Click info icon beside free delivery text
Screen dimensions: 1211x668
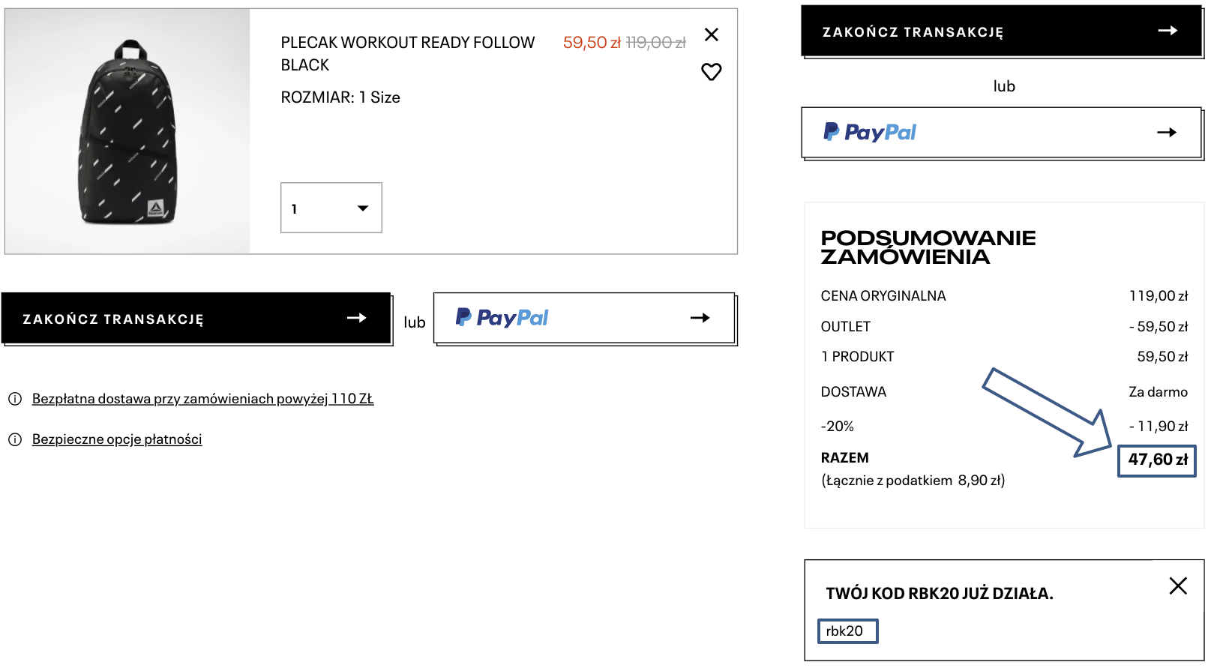15,399
